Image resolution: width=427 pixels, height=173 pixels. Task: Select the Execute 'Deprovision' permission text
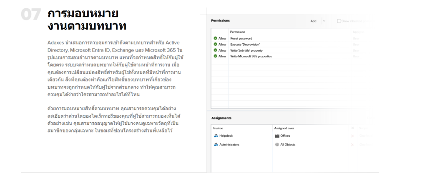pyautogui.click(x=245, y=44)
